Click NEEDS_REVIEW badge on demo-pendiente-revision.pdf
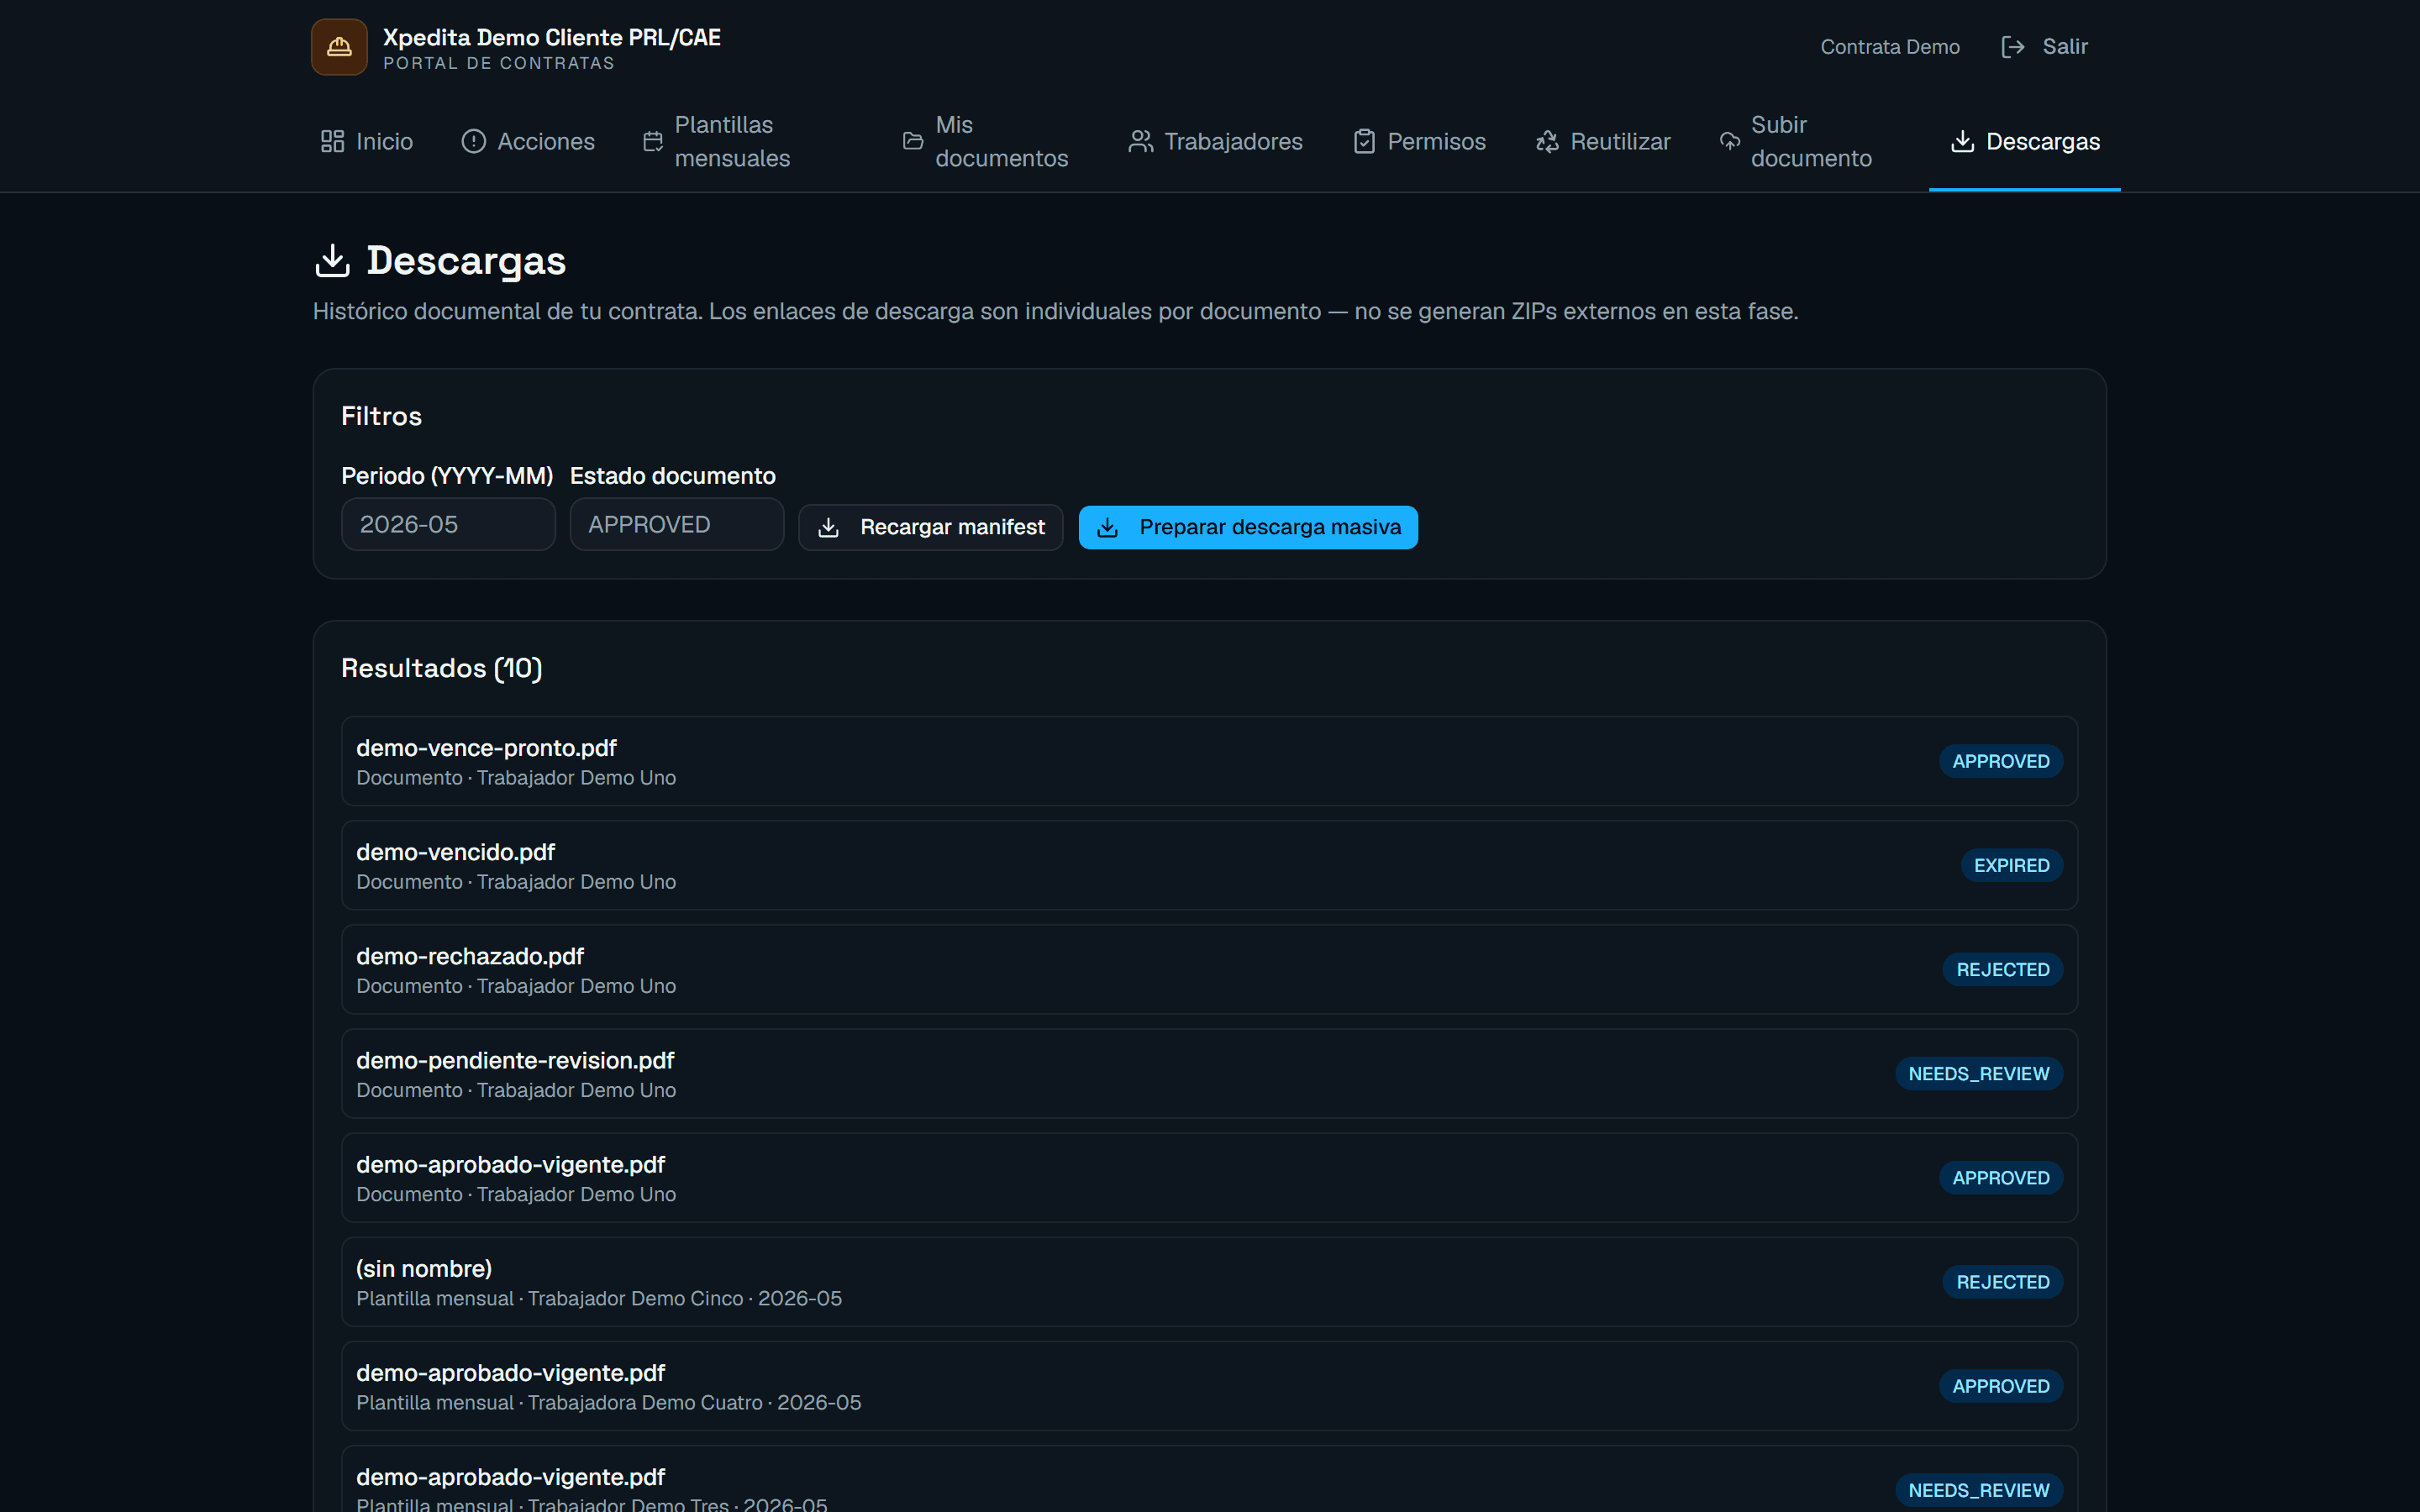Viewport: 2420px width, 1512px height. tap(1978, 1073)
